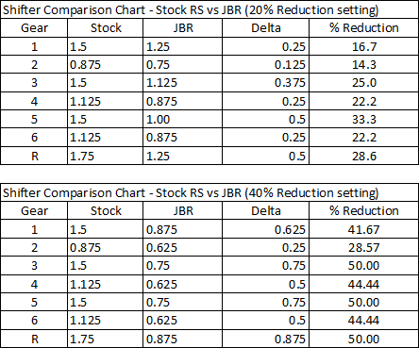Select the 40% Reduction setting title cell
This screenshot has height=348, width=419.
pos(209,192)
